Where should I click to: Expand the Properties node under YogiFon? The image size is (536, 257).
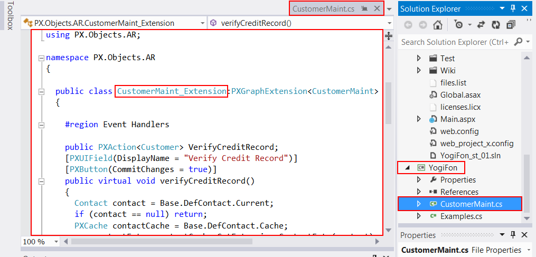coord(419,180)
